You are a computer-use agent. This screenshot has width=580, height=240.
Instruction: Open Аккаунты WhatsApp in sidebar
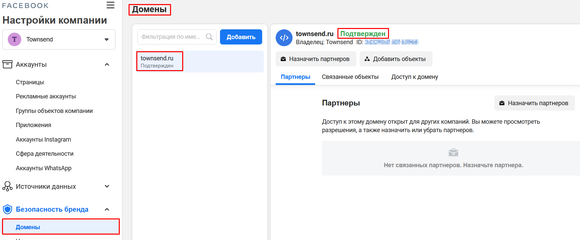coord(44,168)
